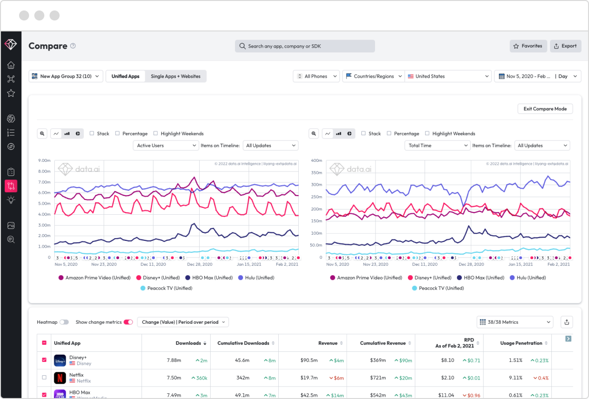The image size is (589, 399).
Task: Enable Stack on the Total Time chart
Action: [x=364, y=134]
